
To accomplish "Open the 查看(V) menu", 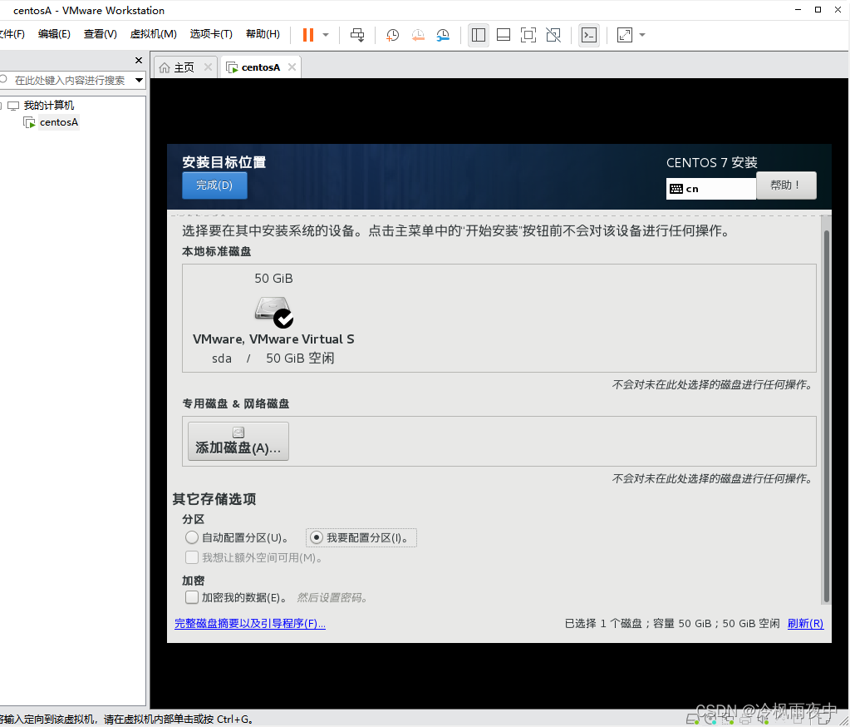I will (x=101, y=34).
